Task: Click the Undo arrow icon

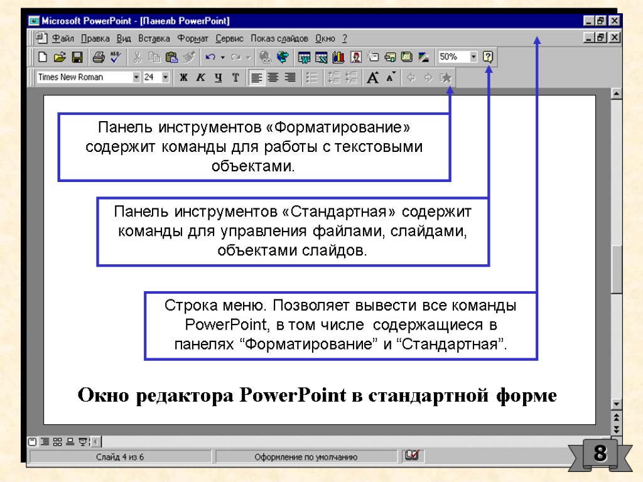Action: point(210,57)
